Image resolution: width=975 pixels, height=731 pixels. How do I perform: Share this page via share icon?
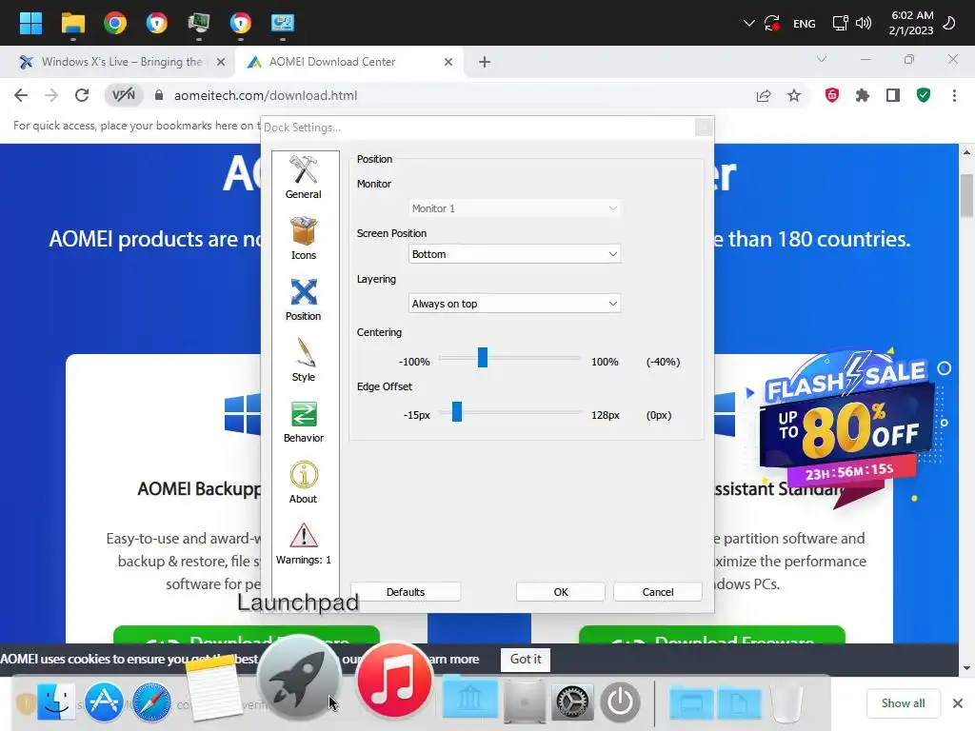[764, 95]
